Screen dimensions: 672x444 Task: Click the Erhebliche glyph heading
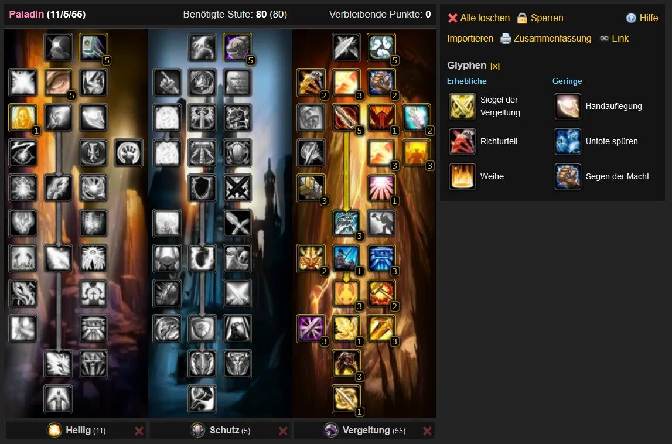coord(467,81)
